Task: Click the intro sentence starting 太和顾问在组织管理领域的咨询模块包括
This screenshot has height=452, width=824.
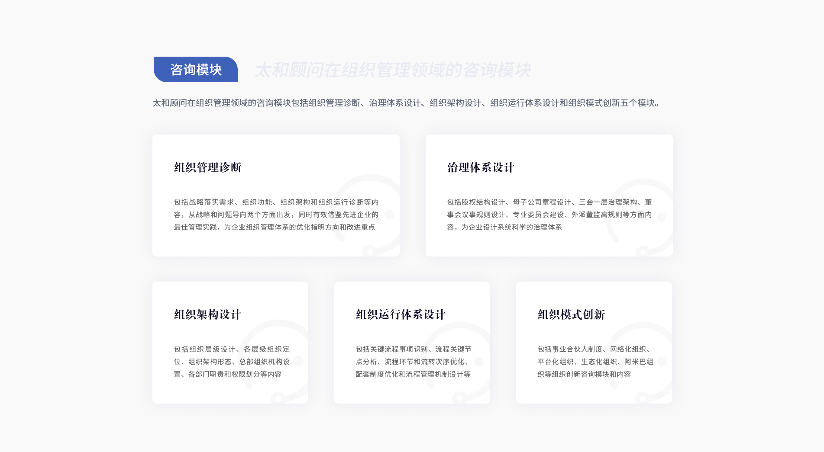Action: tap(407, 103)
